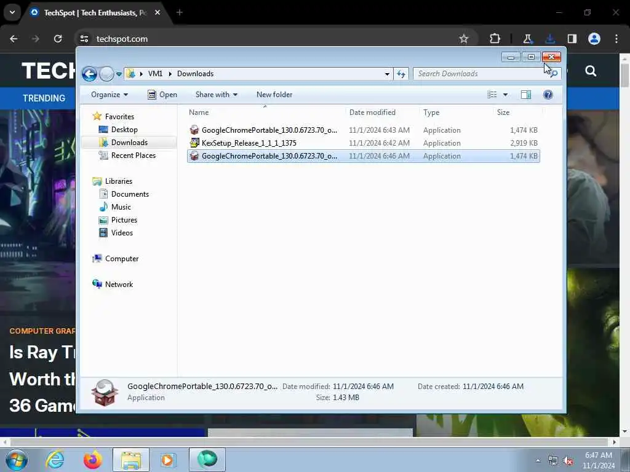Image resolution: width=630 pixels, height=472 pixels.
Task: Click New folder button
Action: pos(274,95)
